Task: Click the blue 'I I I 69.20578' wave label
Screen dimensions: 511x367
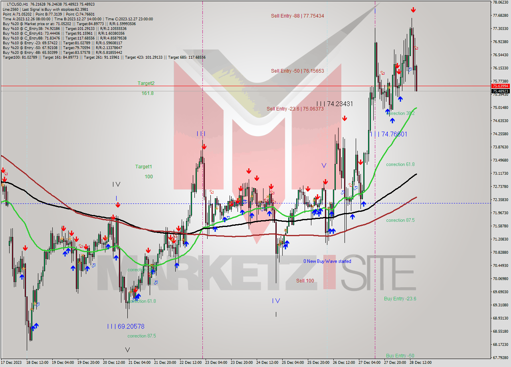Action: (126, 326)
